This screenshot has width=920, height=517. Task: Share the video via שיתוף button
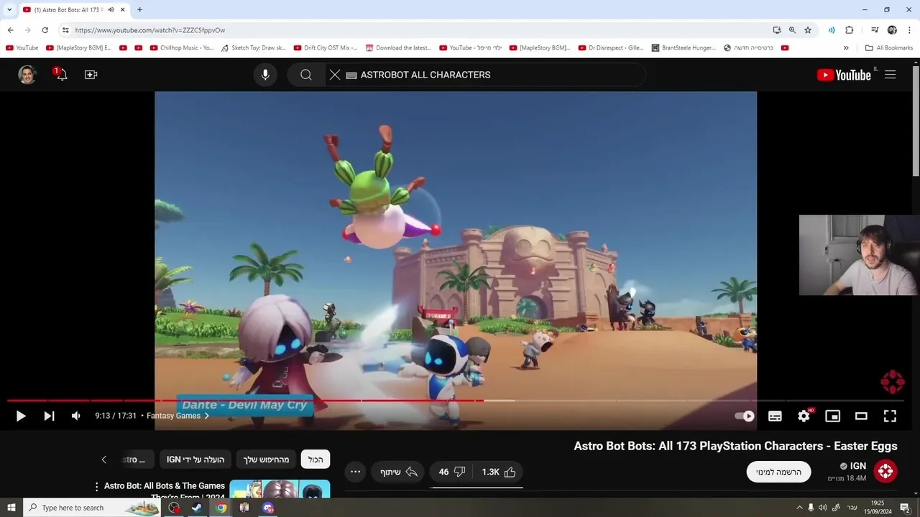tap(399, 472)
